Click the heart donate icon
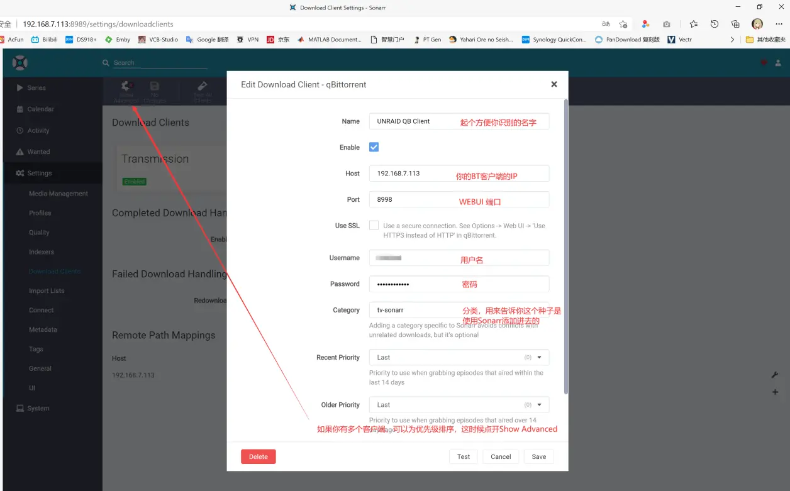This screenshot has width=790, height=491. click(x=764, y=63)
